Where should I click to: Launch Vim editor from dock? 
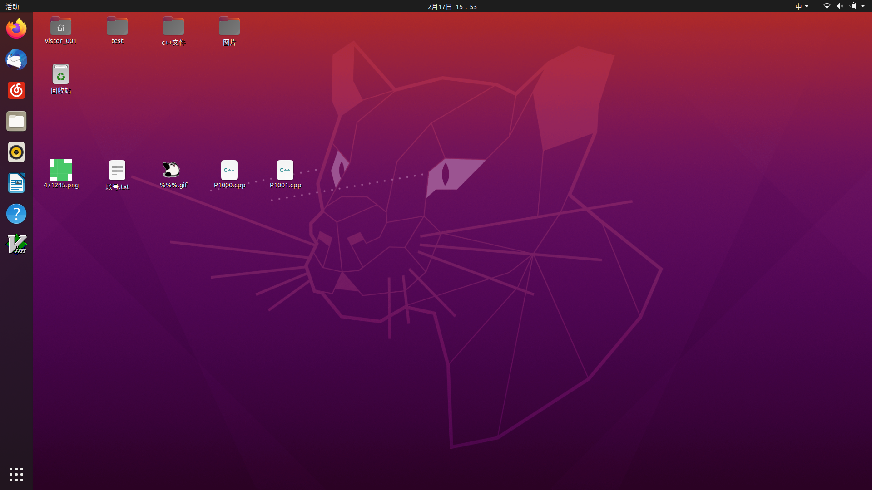click(x=16, y=245)
